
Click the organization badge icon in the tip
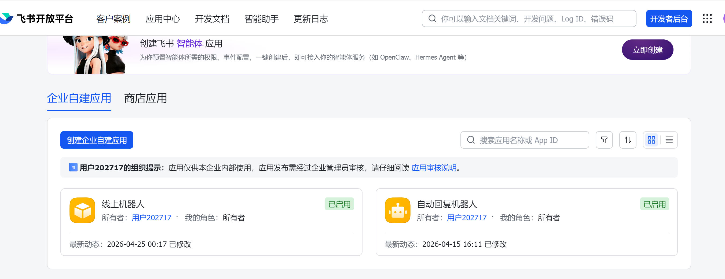(73, 167)
